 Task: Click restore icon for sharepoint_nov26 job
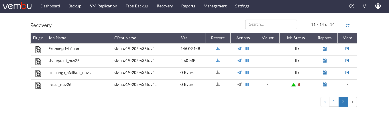[218, 61]
